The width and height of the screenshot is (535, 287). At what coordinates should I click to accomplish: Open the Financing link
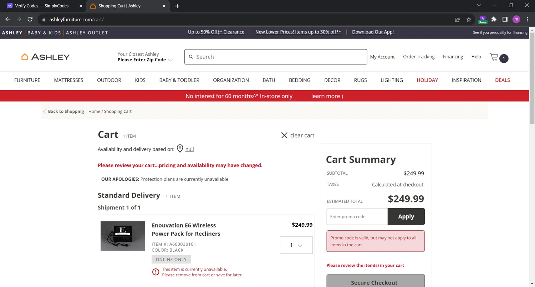[453, 57]
